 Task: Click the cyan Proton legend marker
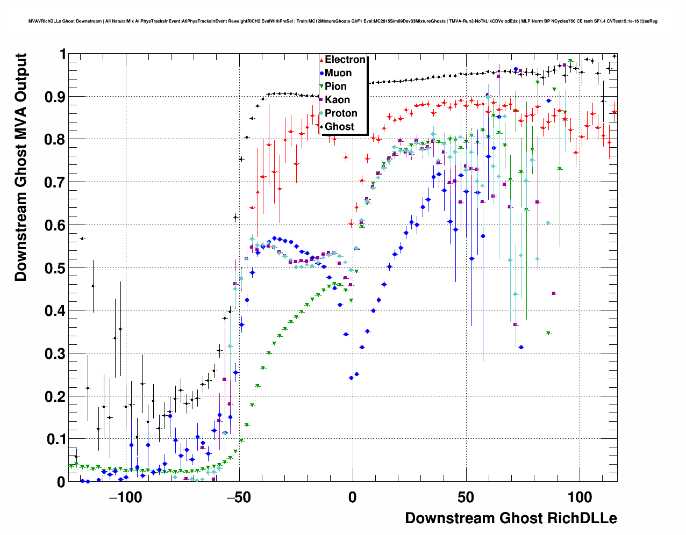pyautogui.click(x=321, y=113)
